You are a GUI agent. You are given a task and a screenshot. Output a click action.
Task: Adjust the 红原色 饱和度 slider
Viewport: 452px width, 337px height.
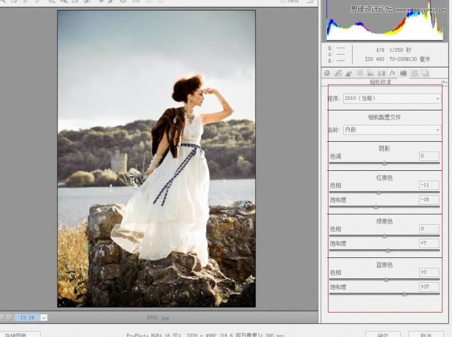click(x=376, y=207)
